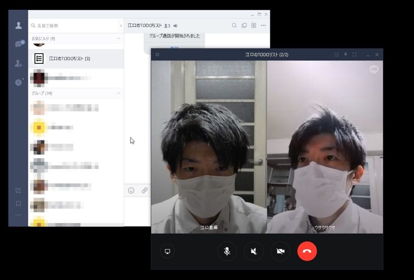The height and width of the screenshot is (280, 414).
Task: Search within the chat using the magnifier icon
Action: 234,25
